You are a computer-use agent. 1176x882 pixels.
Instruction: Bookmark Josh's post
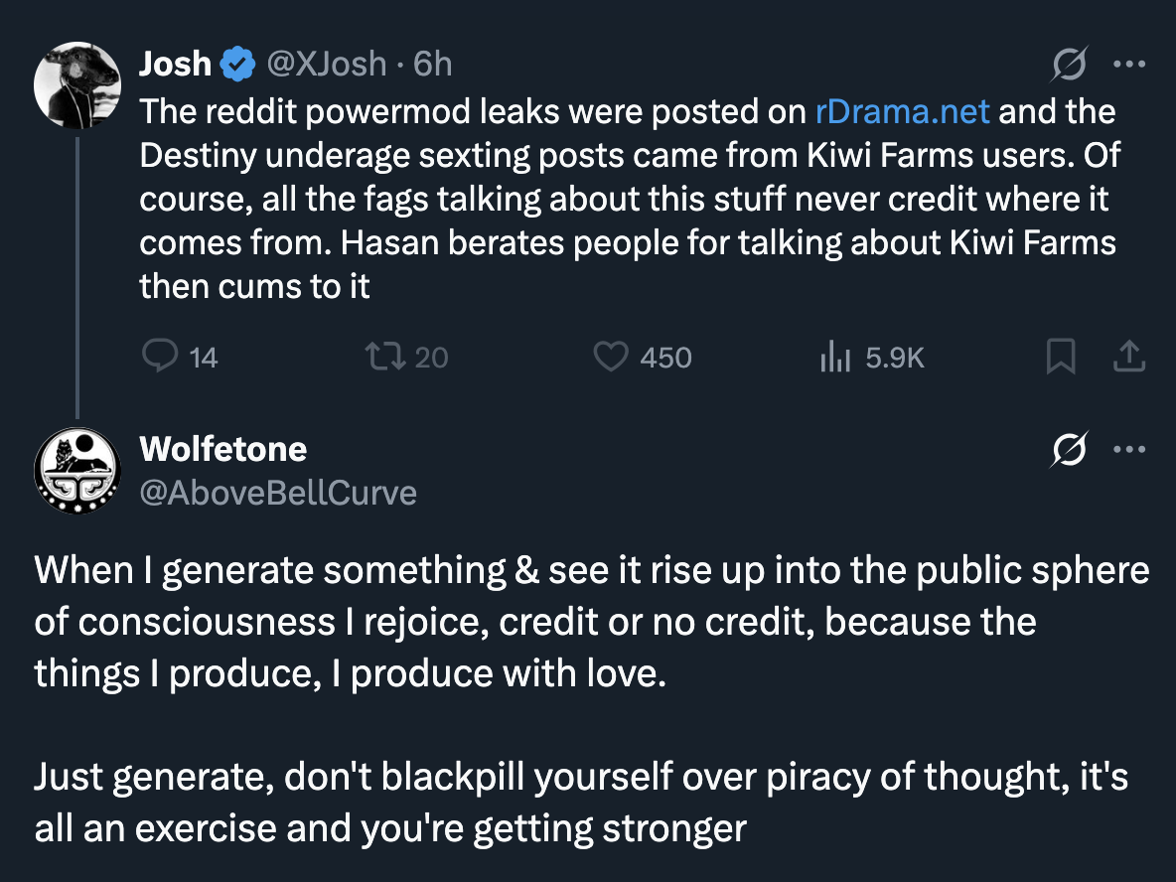1061,356
